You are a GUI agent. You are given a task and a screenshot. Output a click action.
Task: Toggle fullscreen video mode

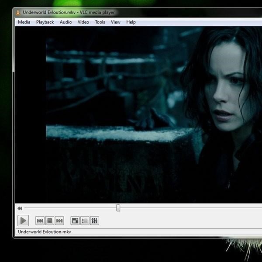pyautogui.click(x=75, y=221)
